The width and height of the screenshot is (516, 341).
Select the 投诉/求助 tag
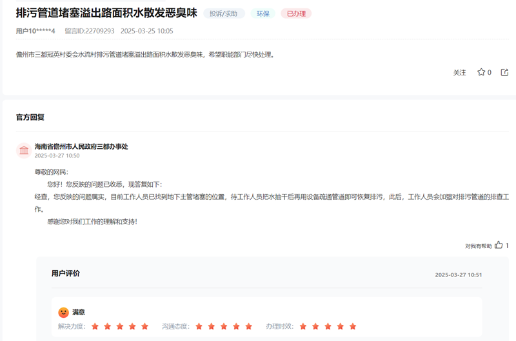224,14
